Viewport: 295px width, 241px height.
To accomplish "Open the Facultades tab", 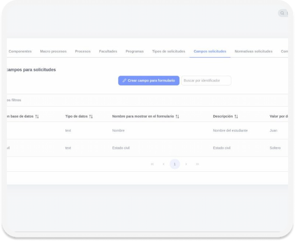I will point(108,52).
